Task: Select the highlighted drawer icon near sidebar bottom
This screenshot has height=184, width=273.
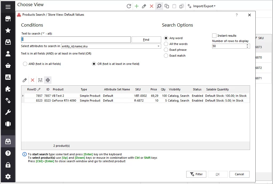Action: (8, 141)
